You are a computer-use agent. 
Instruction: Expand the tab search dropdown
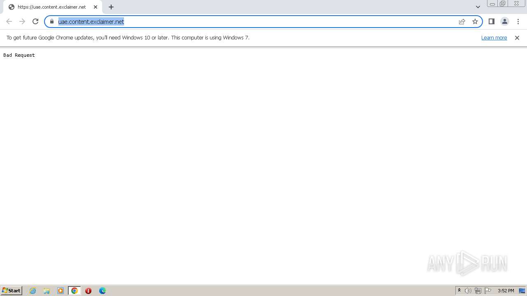pos(478,7)
